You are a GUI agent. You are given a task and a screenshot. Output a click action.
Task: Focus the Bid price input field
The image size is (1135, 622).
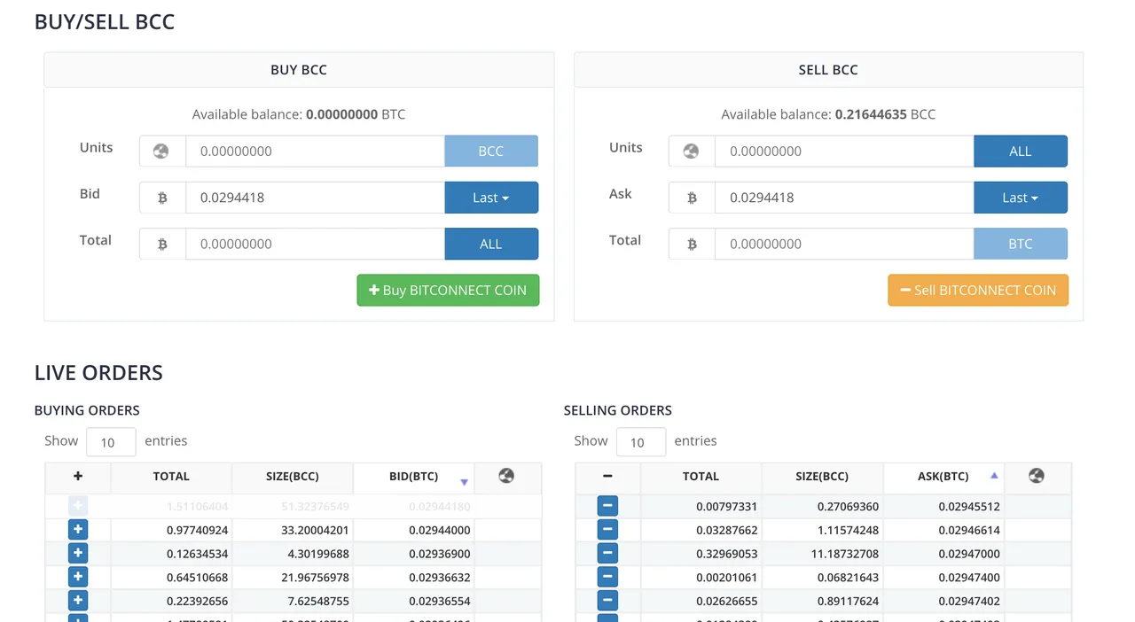[x=315, y=198]
